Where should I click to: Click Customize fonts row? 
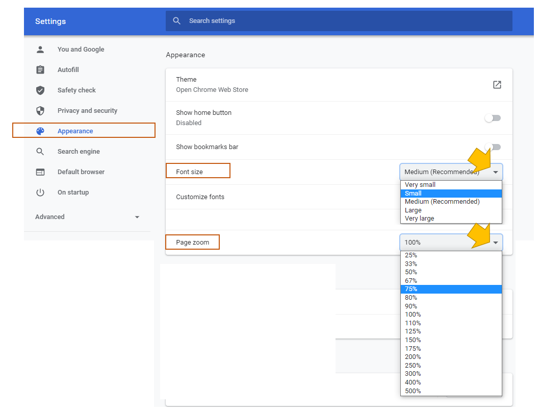click(200, 197)
